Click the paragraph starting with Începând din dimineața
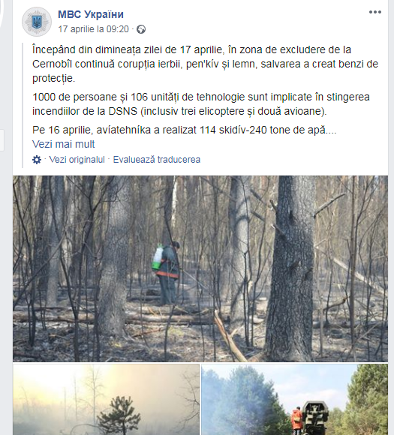 [205, 64]
